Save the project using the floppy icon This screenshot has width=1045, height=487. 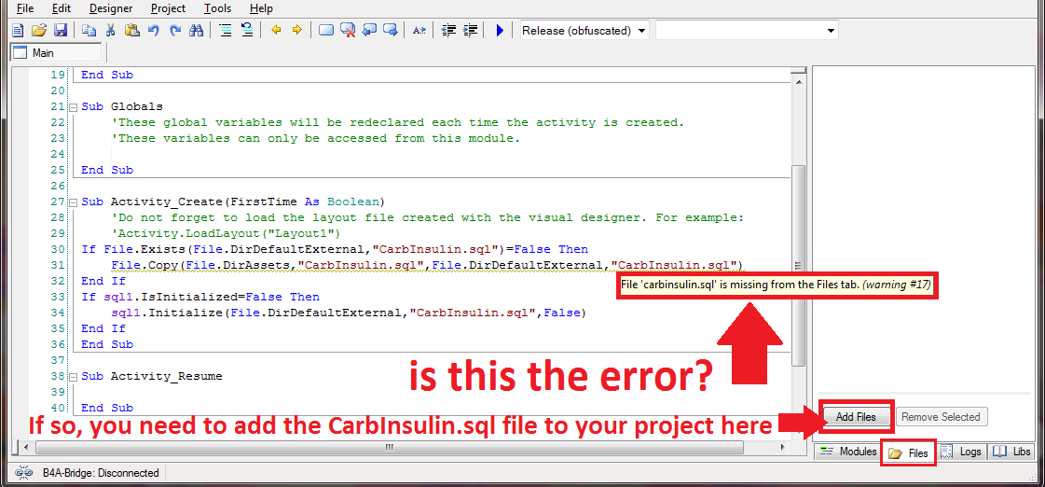point(60,30)
